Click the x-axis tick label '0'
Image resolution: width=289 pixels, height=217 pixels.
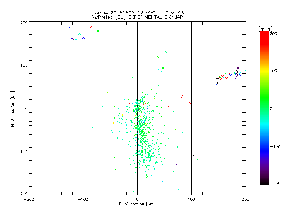137,199
